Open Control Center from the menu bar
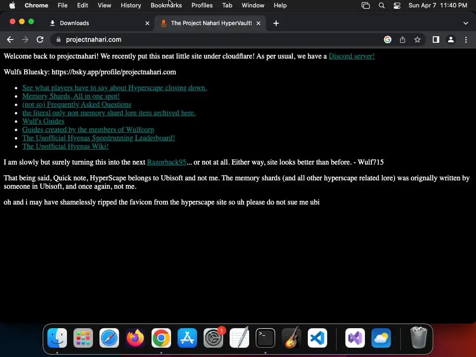Image resolution: width=476 pixels, height=357 pixels. tap(397, 6)
